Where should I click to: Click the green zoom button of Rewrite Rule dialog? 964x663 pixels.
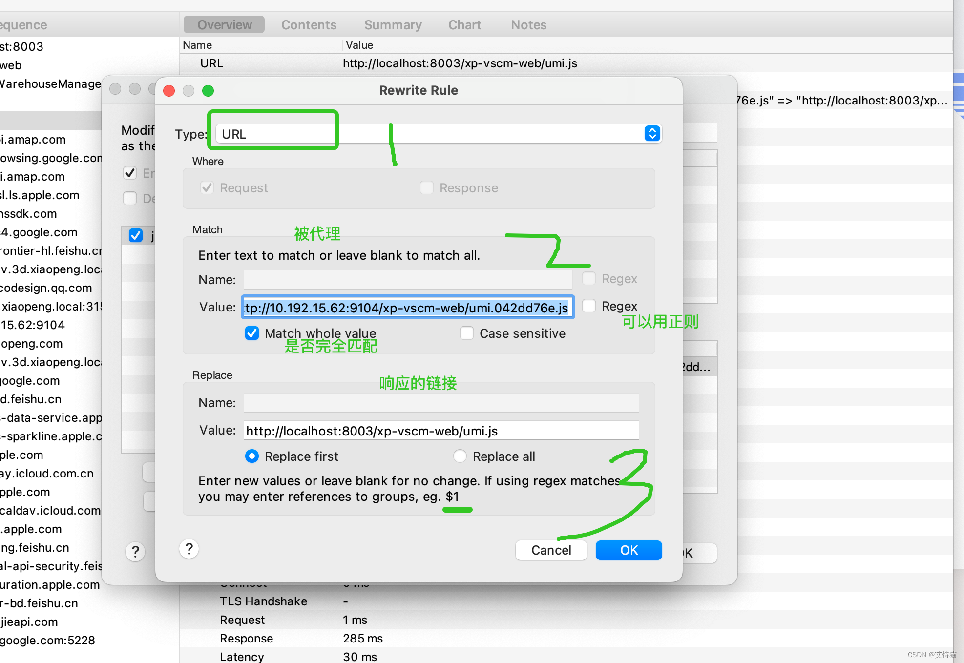tap(208, 91)
